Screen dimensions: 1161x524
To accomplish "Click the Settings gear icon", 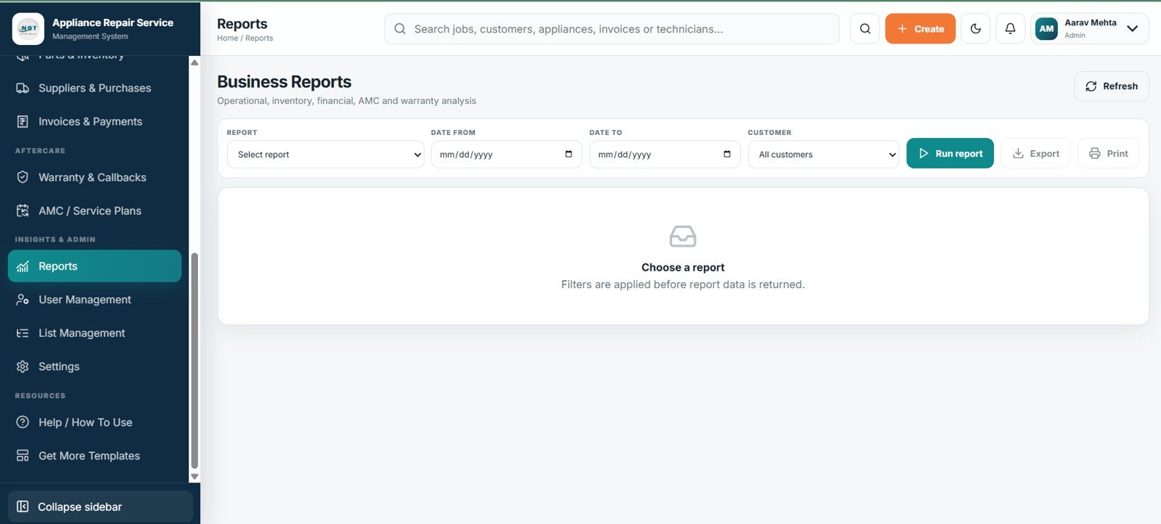I will point(22,367).
